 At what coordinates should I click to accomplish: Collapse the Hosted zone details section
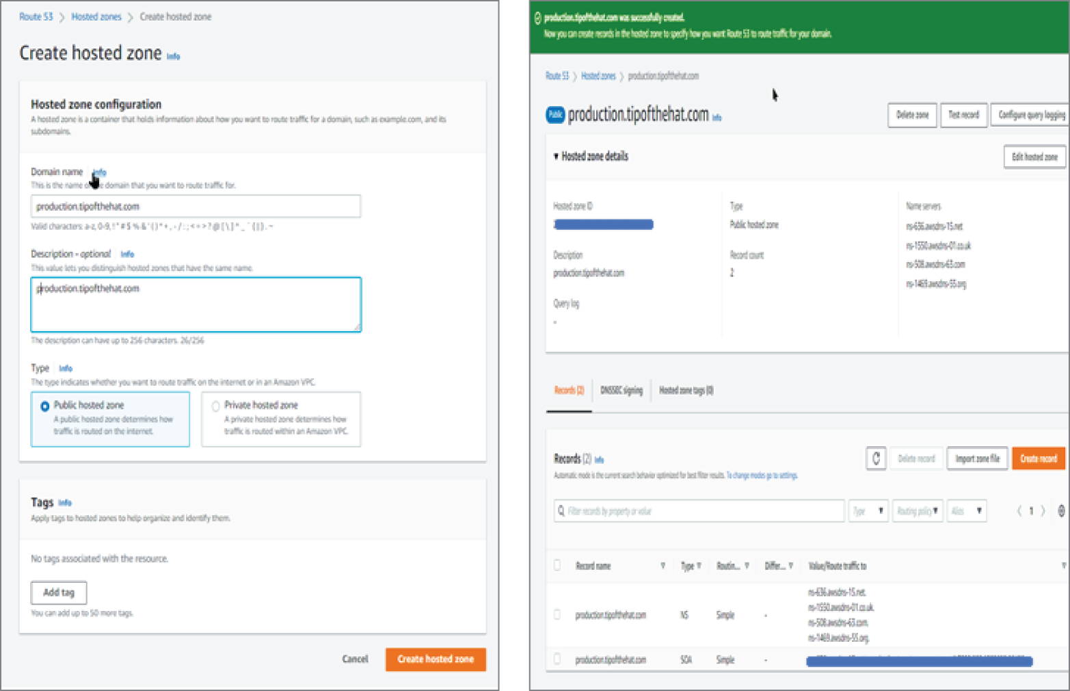click(556, 156)
